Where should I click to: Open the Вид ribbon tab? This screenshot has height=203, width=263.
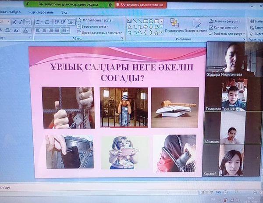pos(64,12)
